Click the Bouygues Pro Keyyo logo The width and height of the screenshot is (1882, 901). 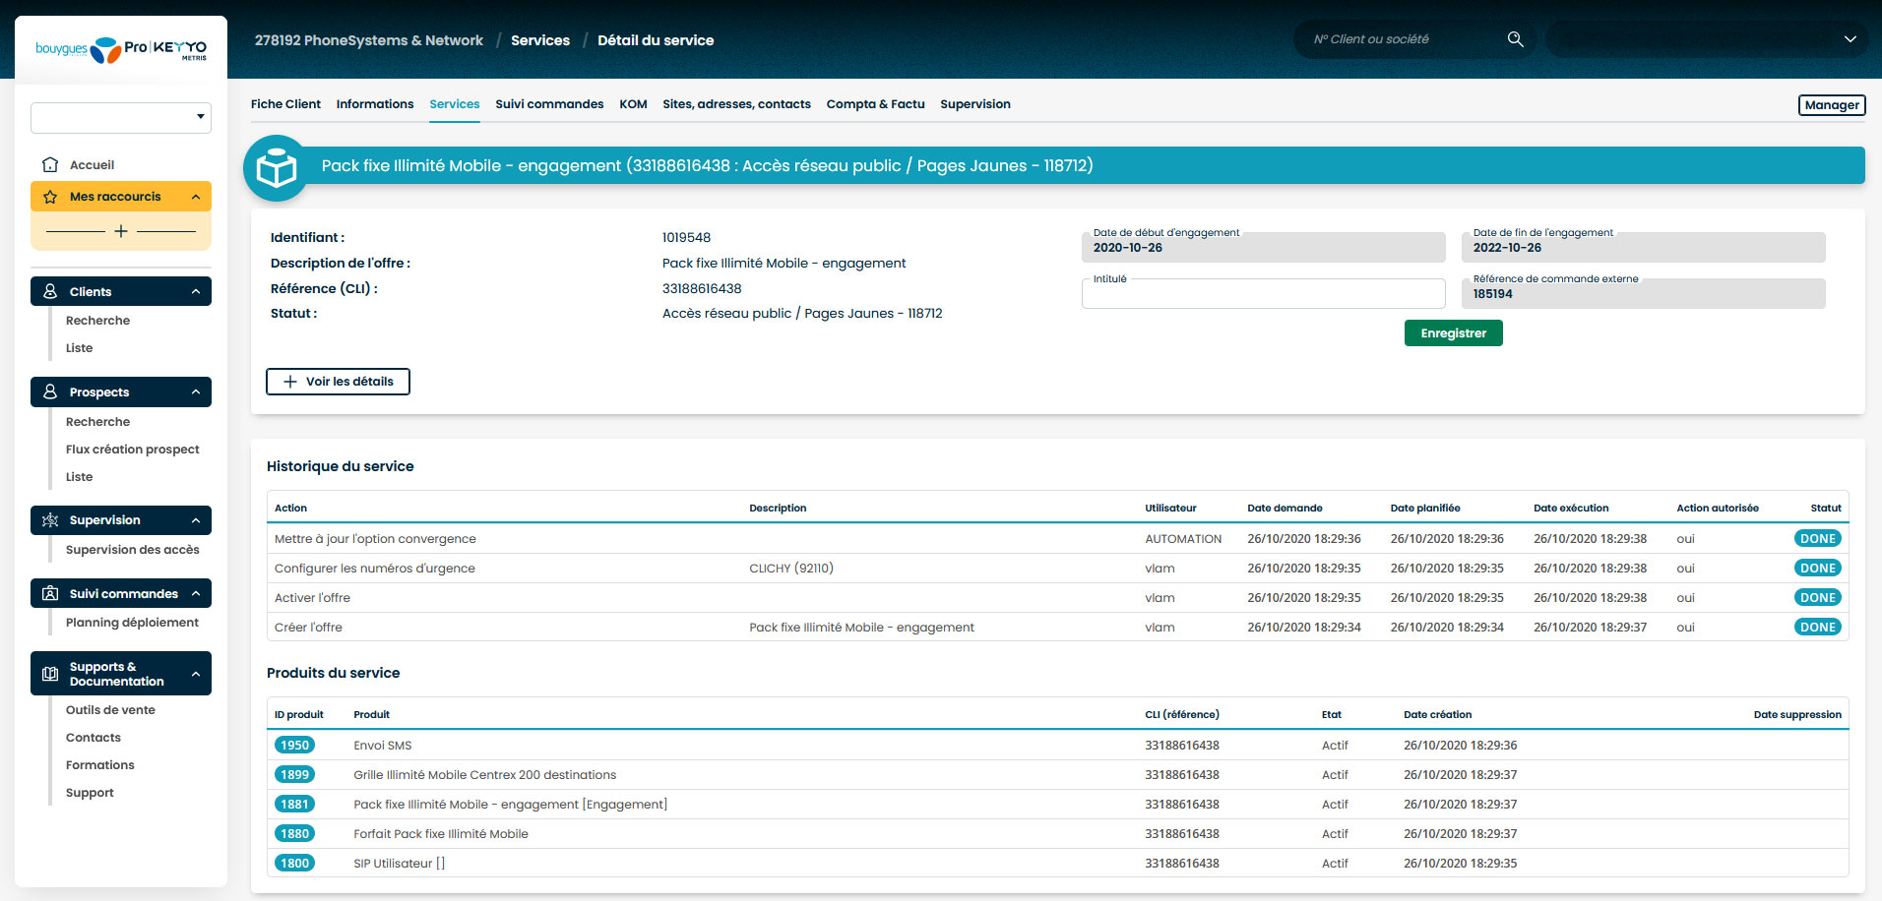coord(121,48)
